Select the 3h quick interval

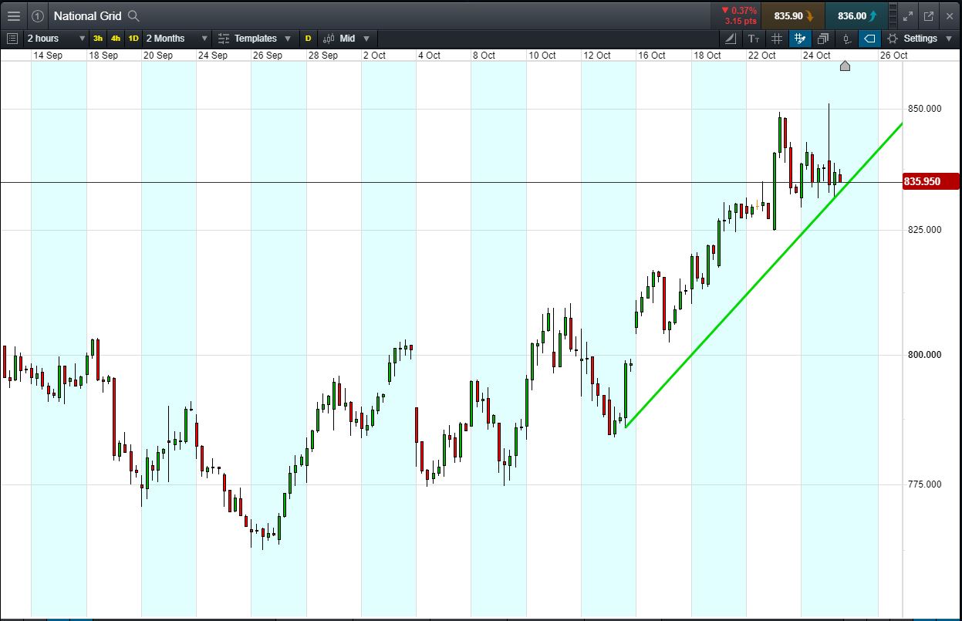98,38
